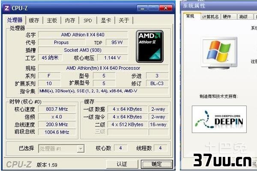The width and height of the screenshot is (257, 171).
Task: Expand the 处理器 #1 selection dropdown
Action: pyautogui.click(x=81, y=149)
